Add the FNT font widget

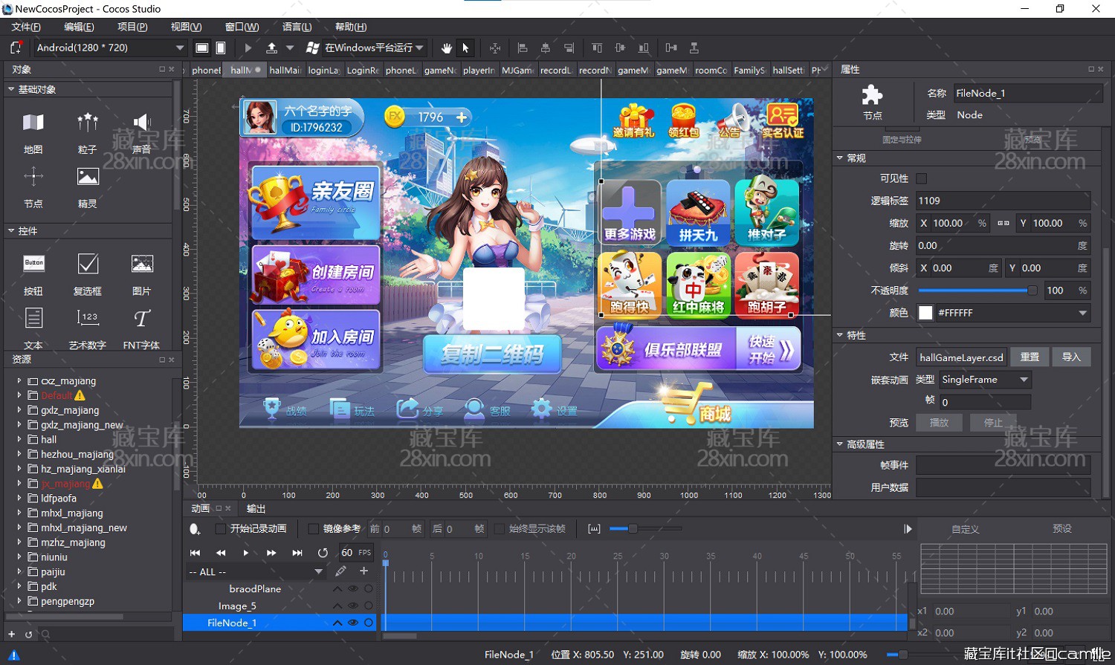(x=142, y=328)
